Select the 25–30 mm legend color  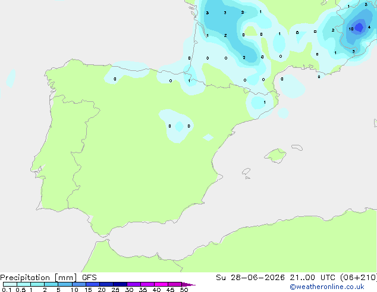tap(120, 284)
